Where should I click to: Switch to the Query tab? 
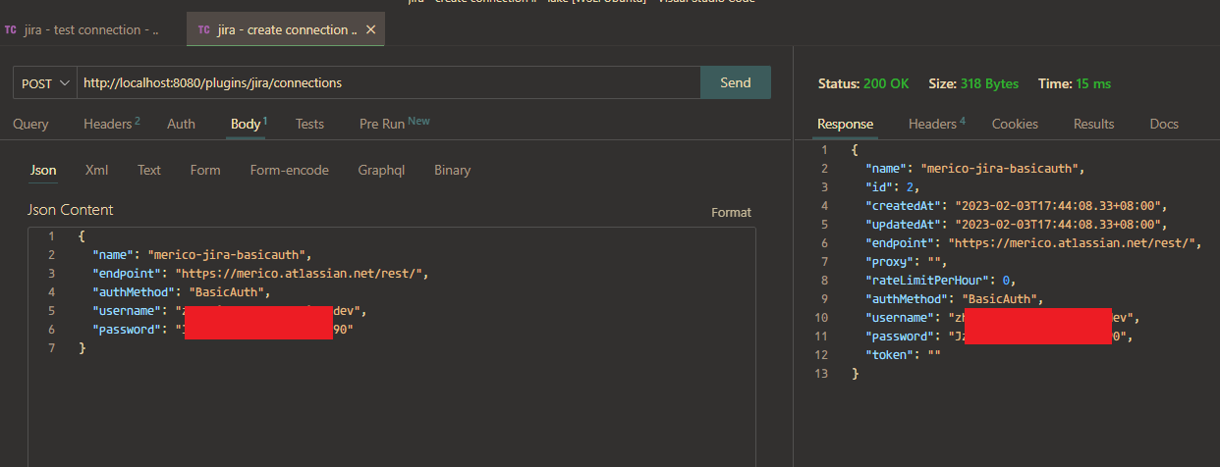[30, 124]
